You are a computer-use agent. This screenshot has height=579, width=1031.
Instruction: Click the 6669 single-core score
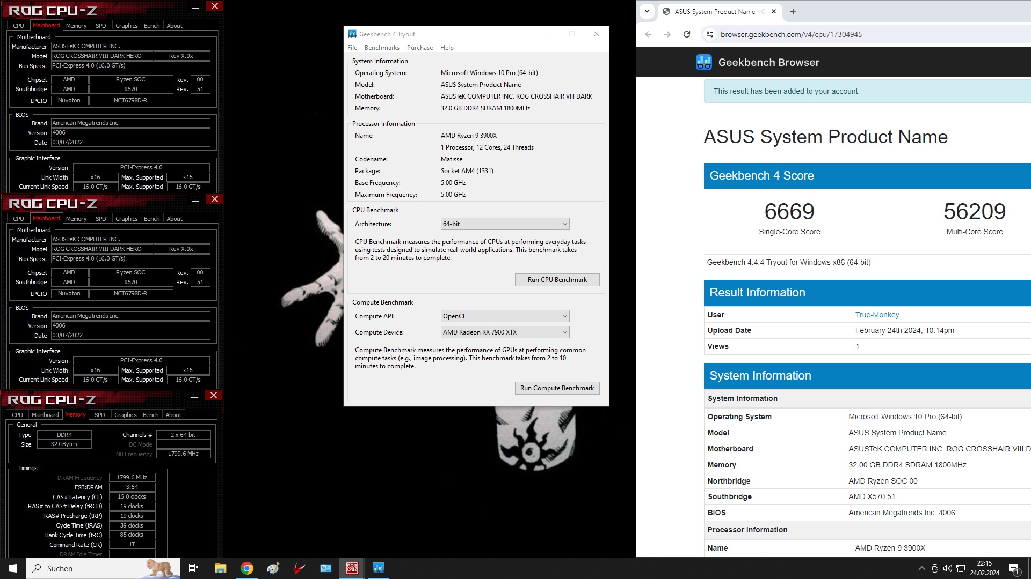789,212
